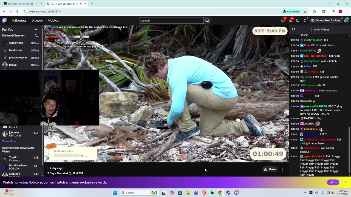Screen dimensions: 351x197
Task: Click the video player area
Action: pyautogui.click(x=166, y=94)
